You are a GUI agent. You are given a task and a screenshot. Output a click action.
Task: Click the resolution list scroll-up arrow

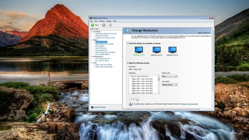pos(158,76)
